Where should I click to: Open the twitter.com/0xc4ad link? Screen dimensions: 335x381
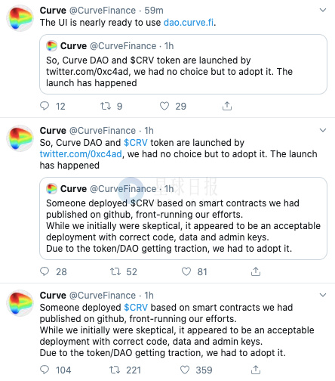point(81,154)
